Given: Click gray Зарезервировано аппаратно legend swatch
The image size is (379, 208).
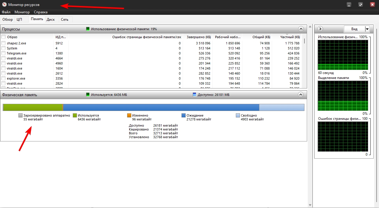Looking at the screenshot, I should click(20, 115).
